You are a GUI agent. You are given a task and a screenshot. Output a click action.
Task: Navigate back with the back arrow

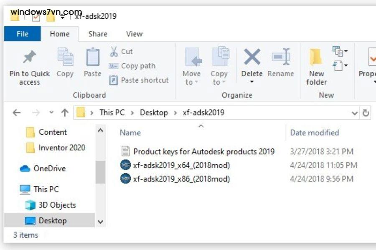pos(16,112)
